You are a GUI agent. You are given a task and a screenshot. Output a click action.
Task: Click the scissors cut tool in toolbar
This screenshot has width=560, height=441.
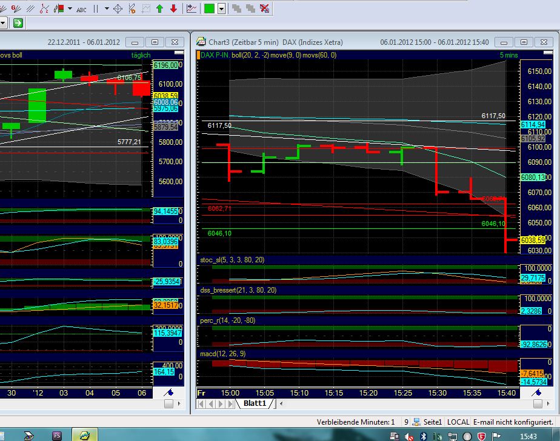point(131,9)
